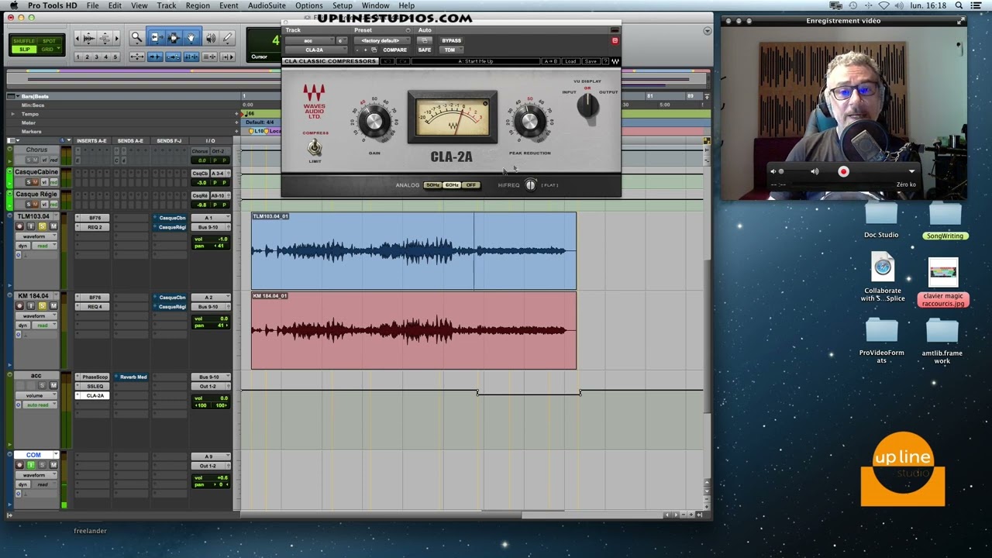Click the CLA-2A Gain knob
The width and height of the screenshot is (992, 558).
click(374, 122)
